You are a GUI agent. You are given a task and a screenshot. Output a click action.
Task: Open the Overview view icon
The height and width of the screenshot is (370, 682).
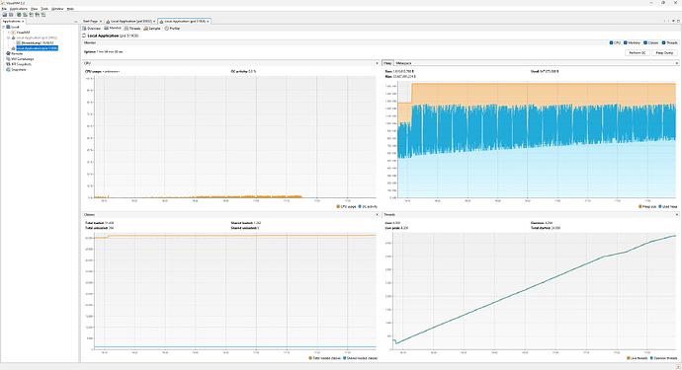coord(84,29)
